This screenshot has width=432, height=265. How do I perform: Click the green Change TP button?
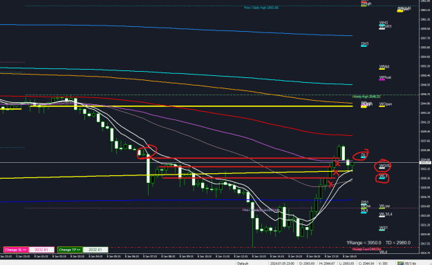point(70,250)
